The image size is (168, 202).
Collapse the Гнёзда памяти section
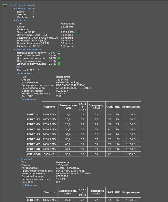(x=14, y=9)
